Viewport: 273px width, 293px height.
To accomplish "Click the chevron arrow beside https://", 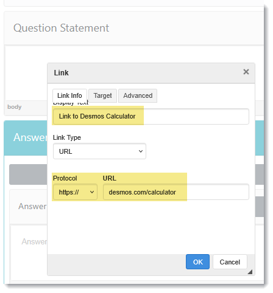I will [x=92, y=192].
